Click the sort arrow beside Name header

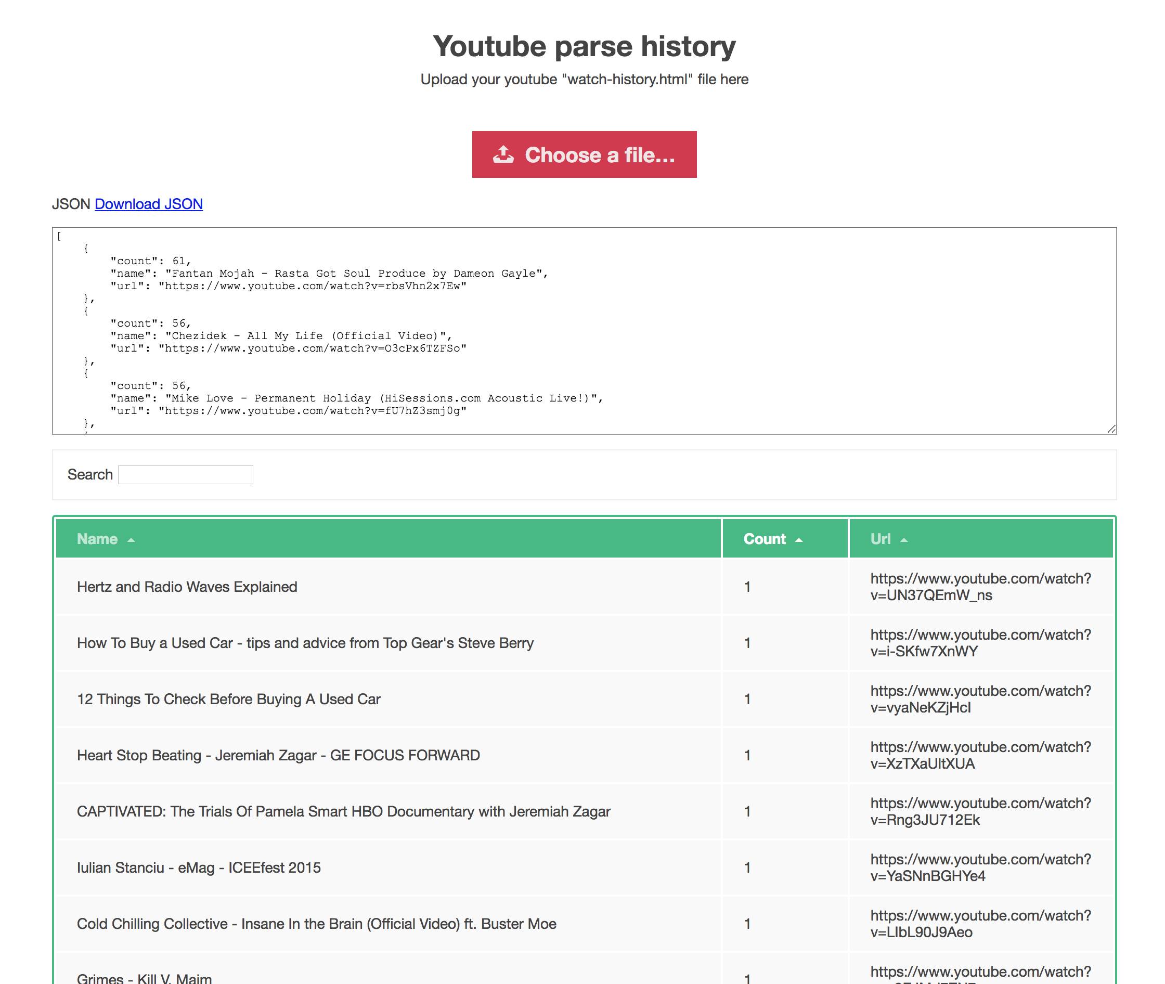(131, 540)
